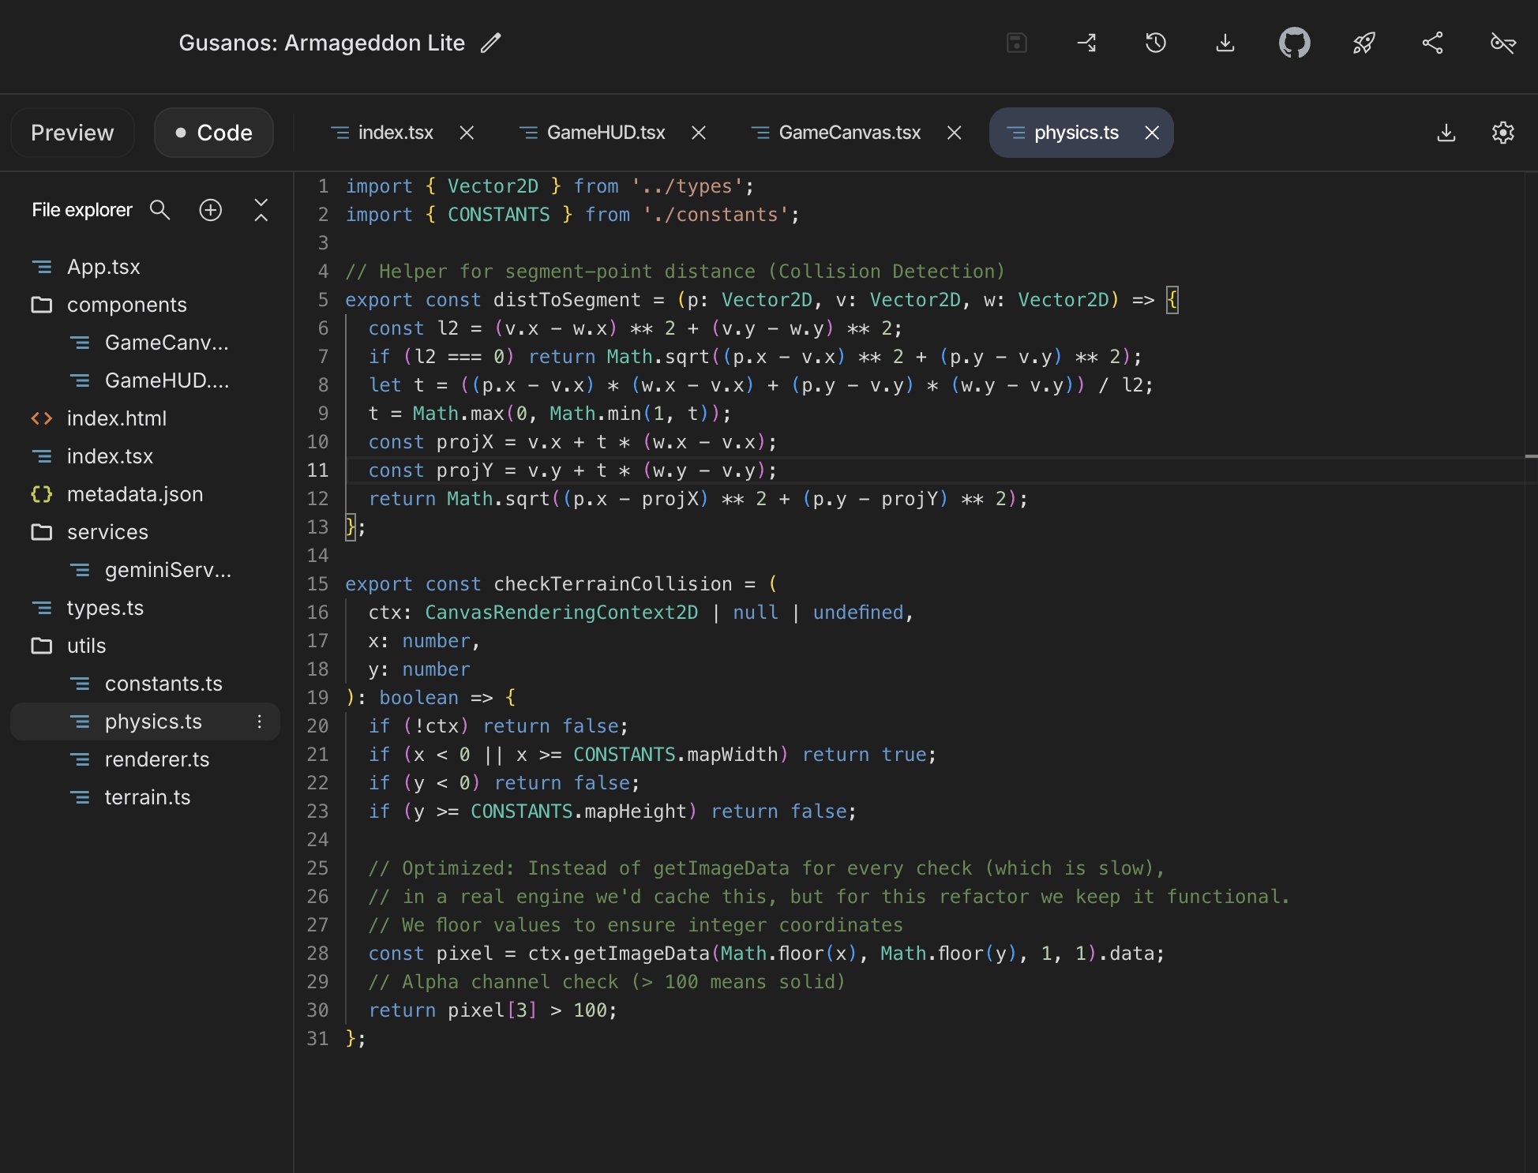Click the pencil icon to rename project
The image size is (1538, 1173).
point(491,43)
